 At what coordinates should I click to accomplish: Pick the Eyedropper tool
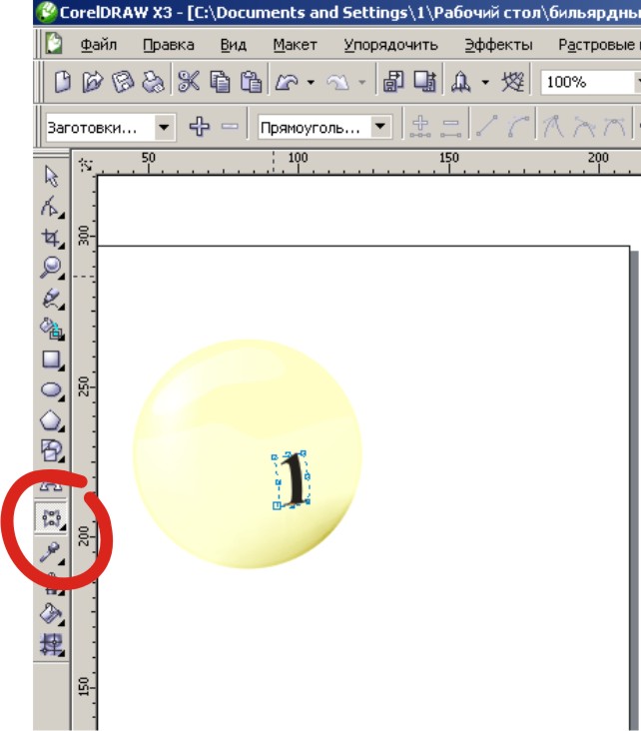pyautogui.click(x=50, y=552)
